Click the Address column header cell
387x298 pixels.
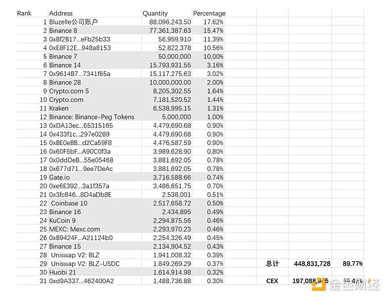coord(61,13)
